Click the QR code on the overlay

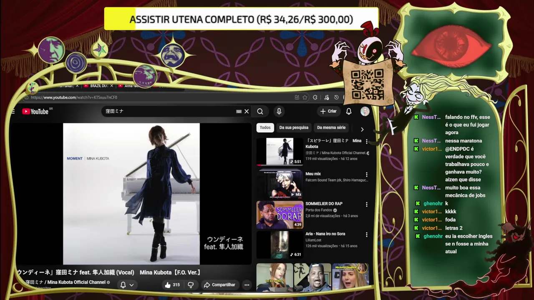tap(367, 84)
